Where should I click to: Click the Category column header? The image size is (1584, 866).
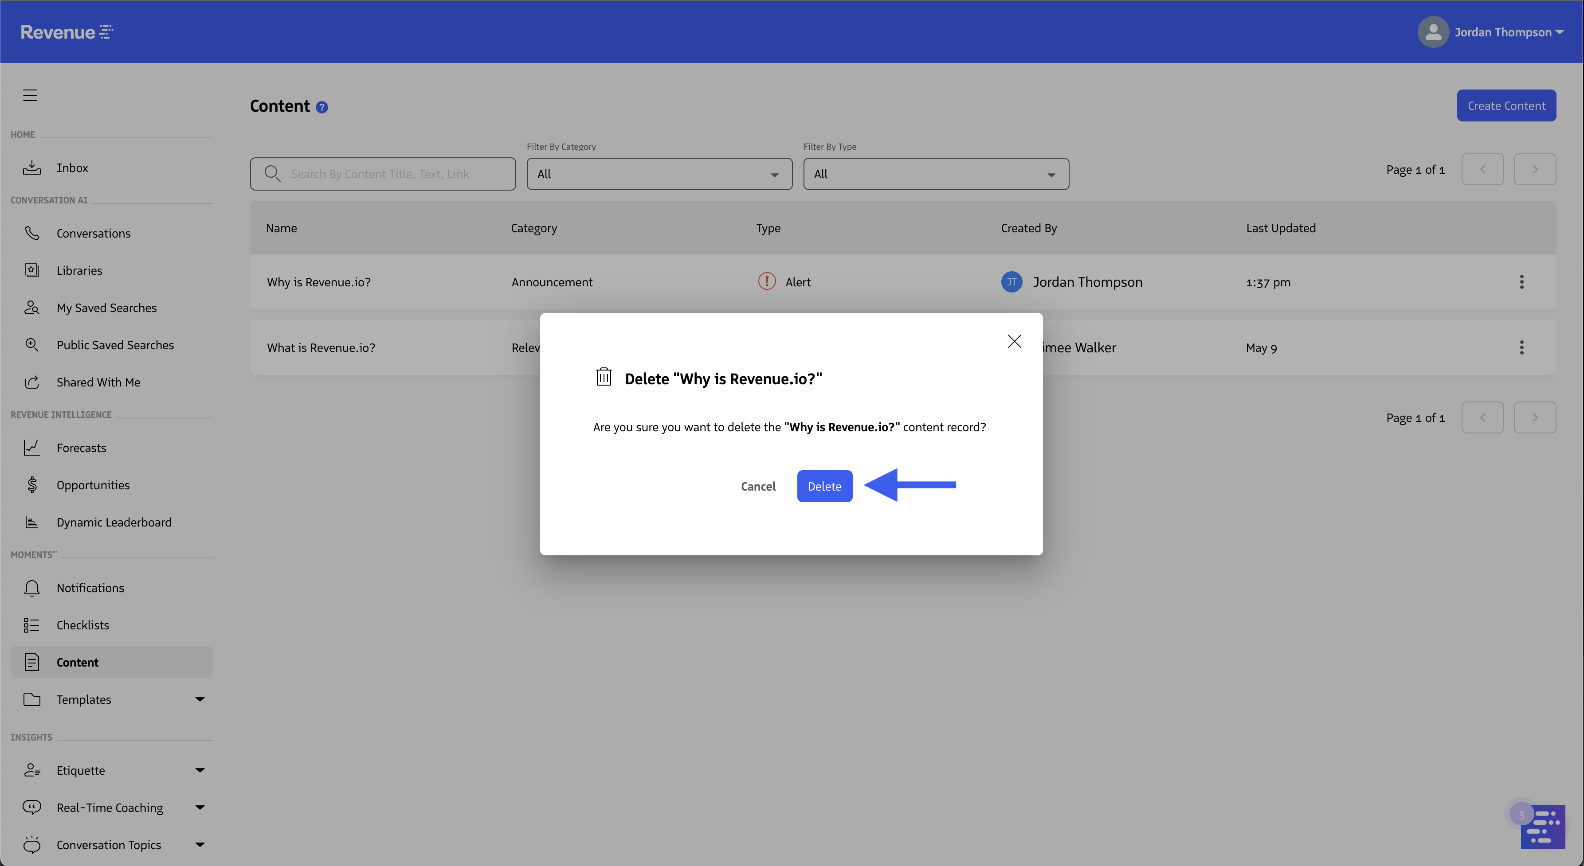point(534,228)
